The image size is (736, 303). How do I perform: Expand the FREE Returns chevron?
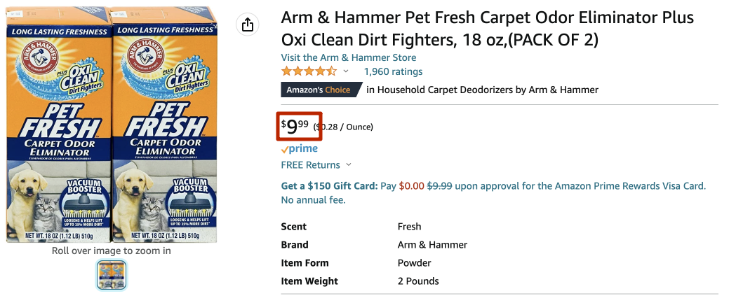coord(349,165)
